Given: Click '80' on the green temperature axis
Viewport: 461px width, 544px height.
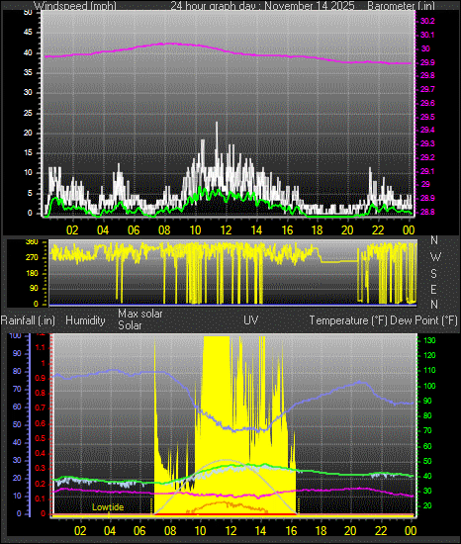Looking at the screenshot, I should [427, 415].
